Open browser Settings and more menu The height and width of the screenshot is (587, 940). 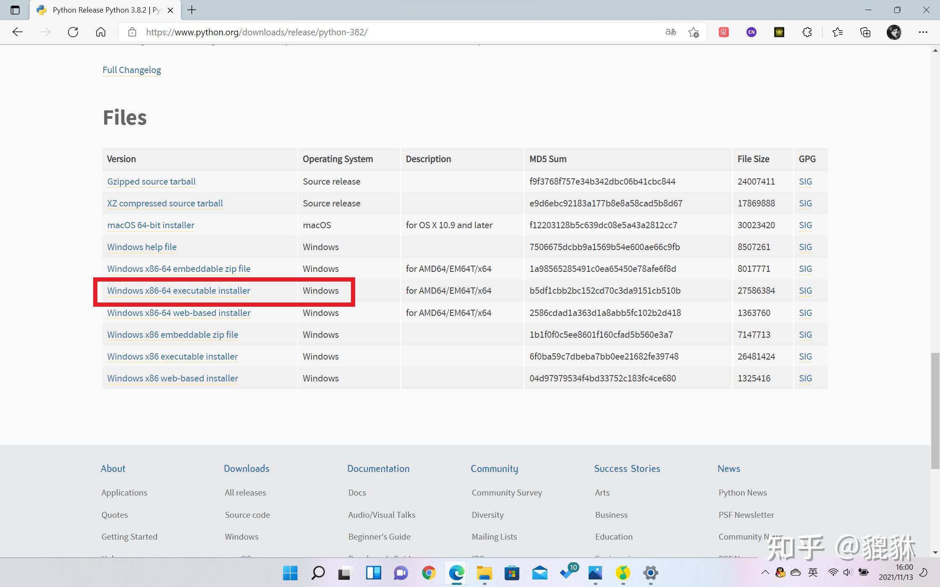pyautogui.click(x=923, y=32)
